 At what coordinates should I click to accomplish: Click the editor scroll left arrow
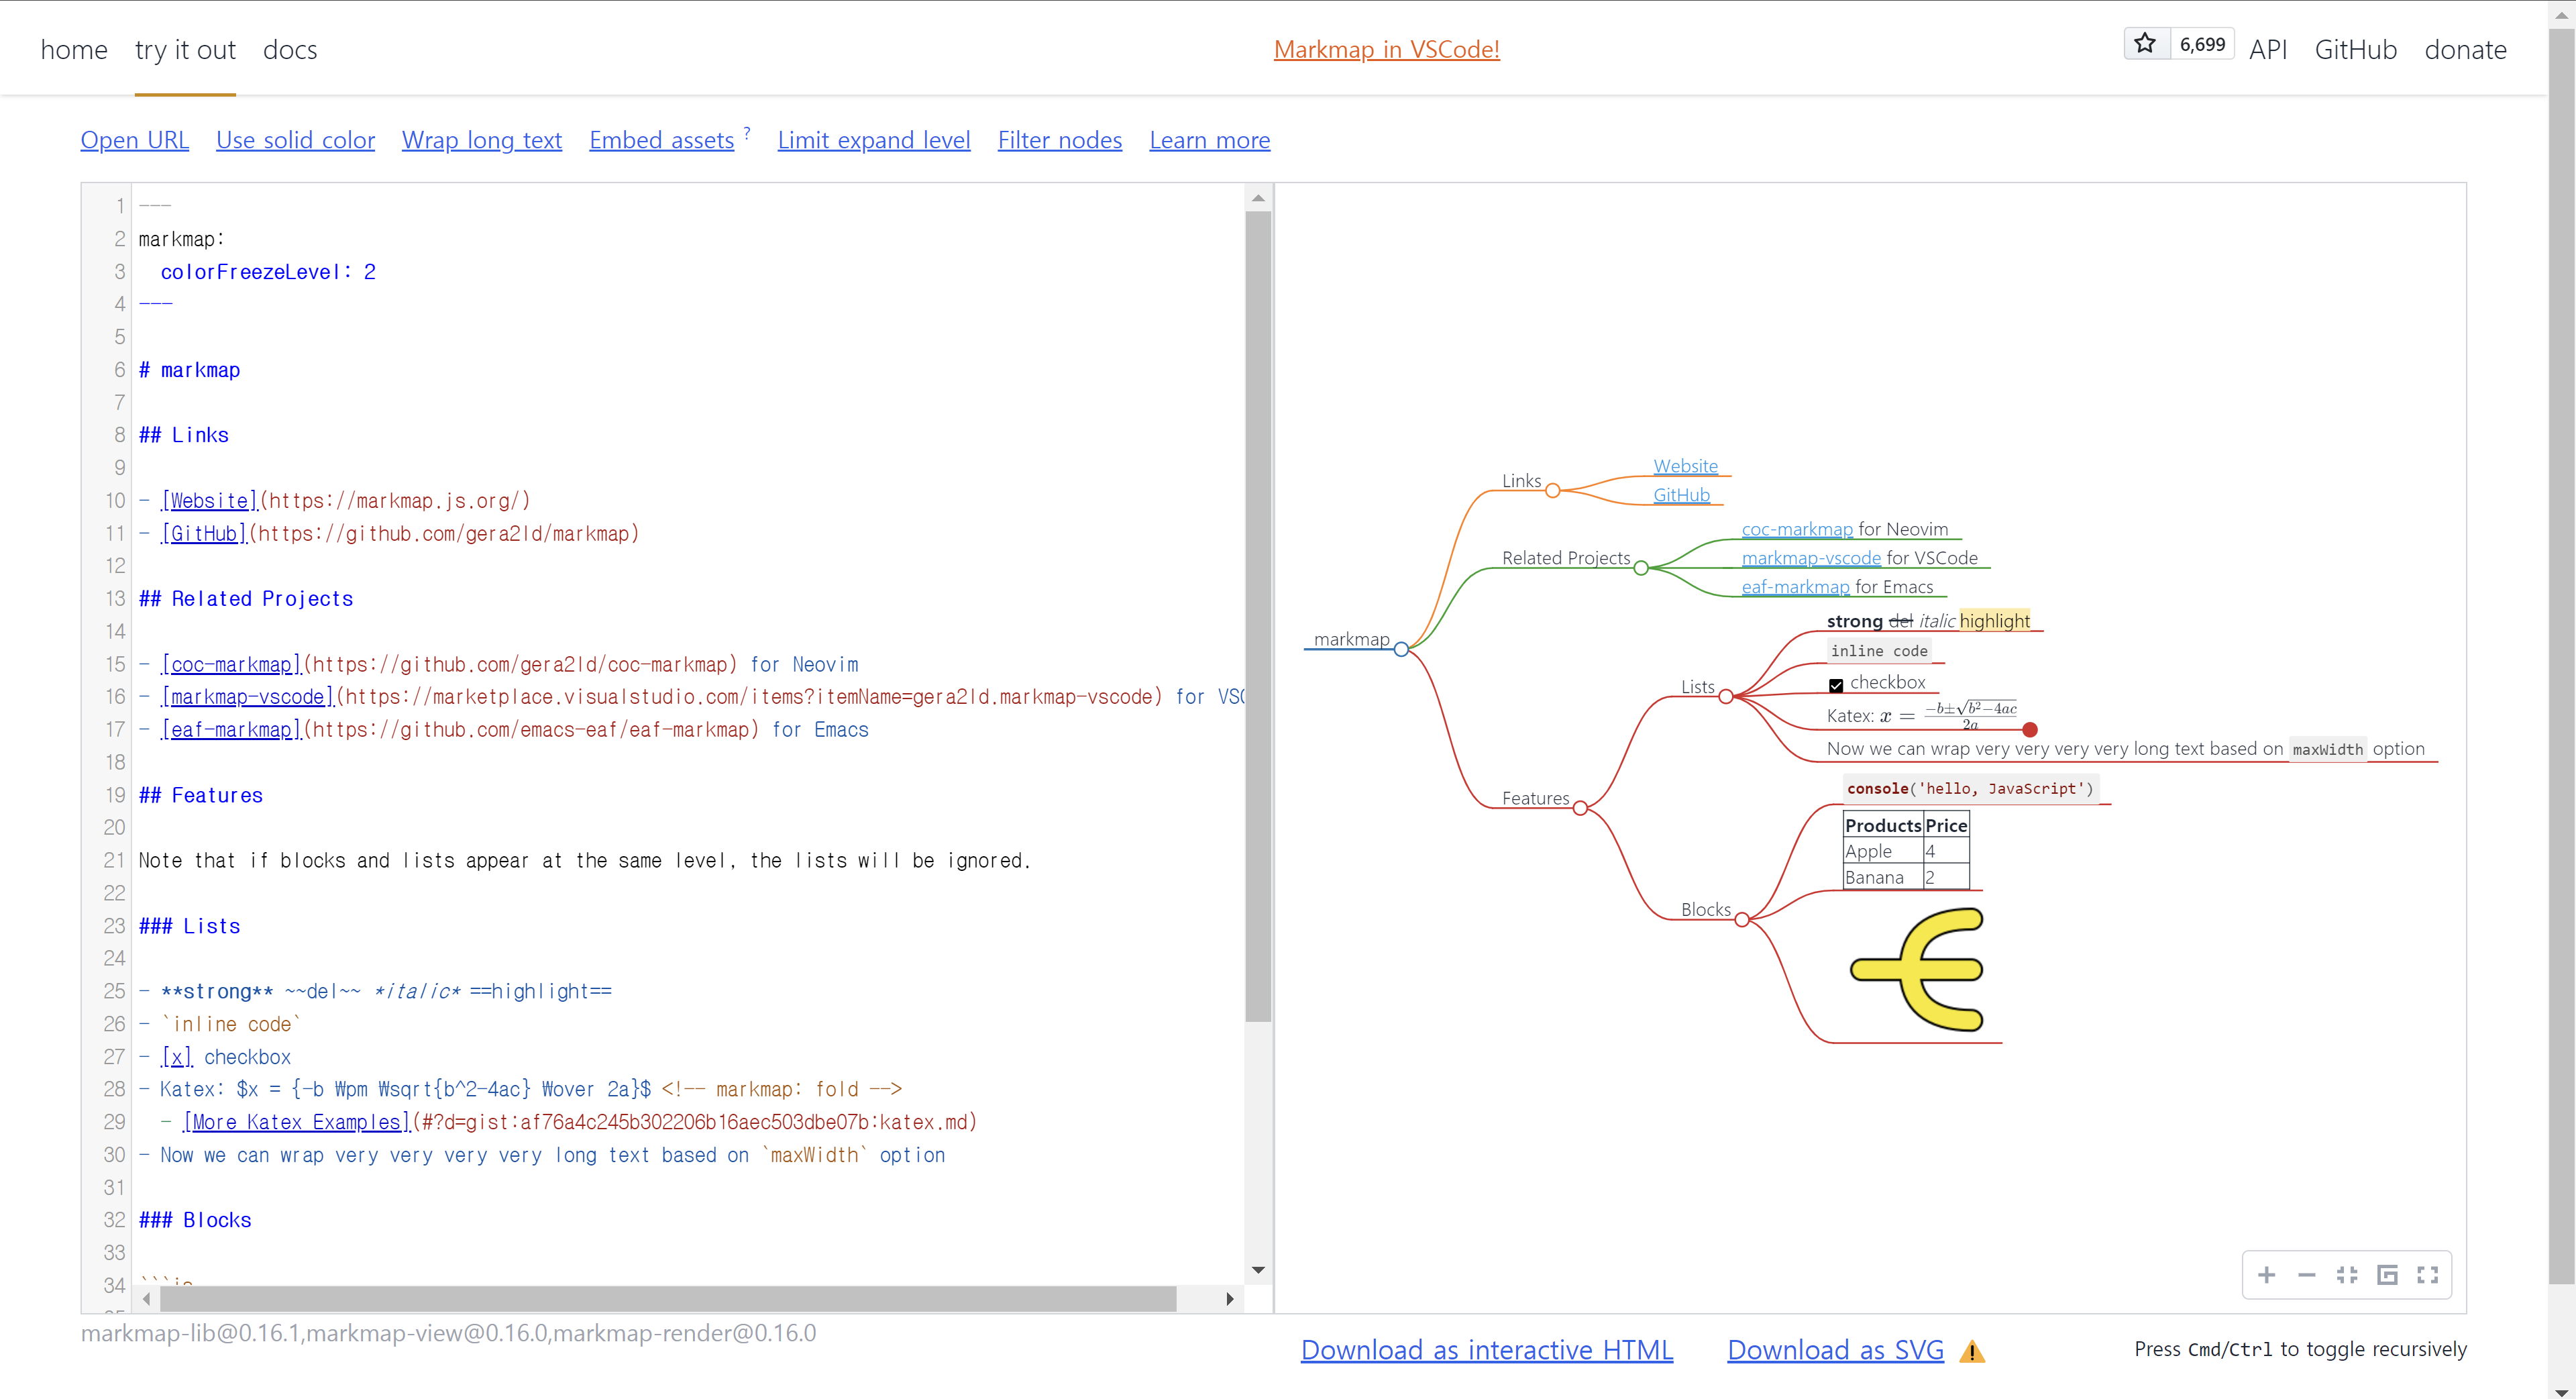pos(147,1299)
